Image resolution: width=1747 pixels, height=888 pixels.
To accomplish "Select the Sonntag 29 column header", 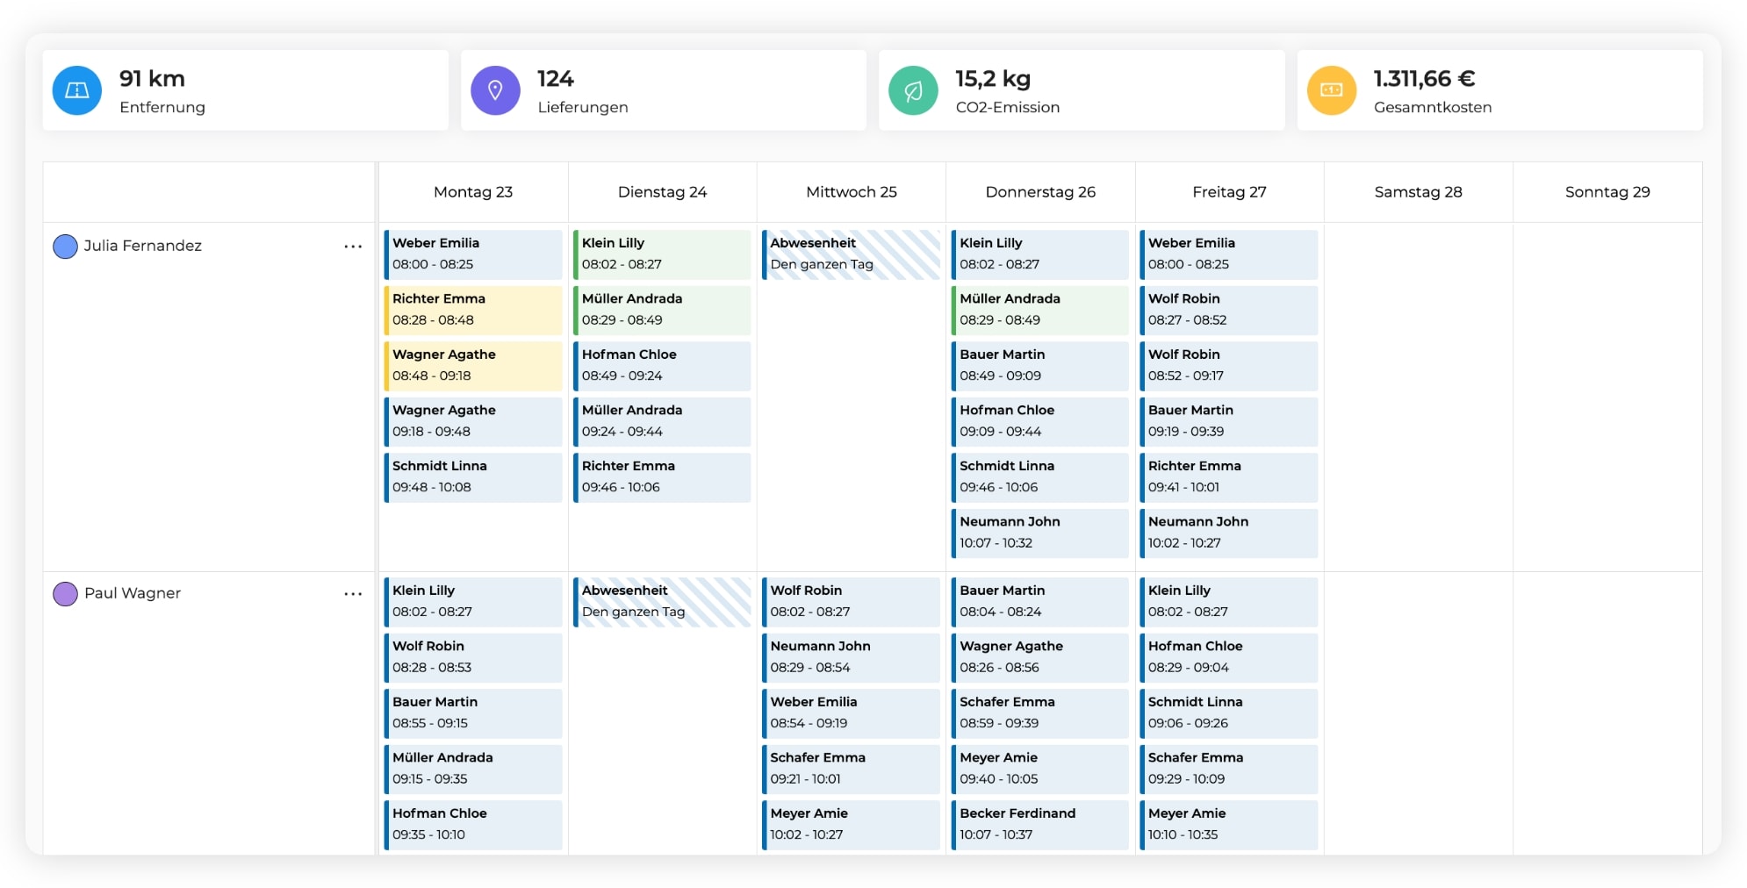I will click(1607, 192).
